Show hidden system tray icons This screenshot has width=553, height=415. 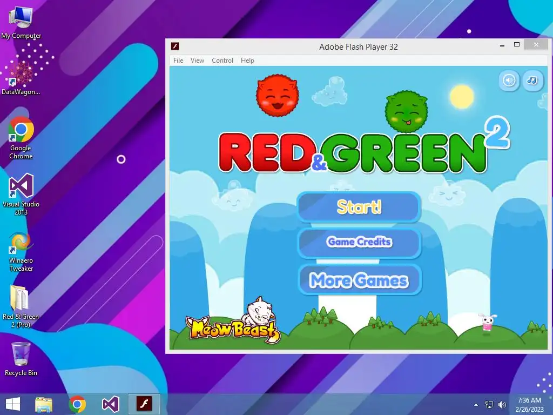pos(476,405)
